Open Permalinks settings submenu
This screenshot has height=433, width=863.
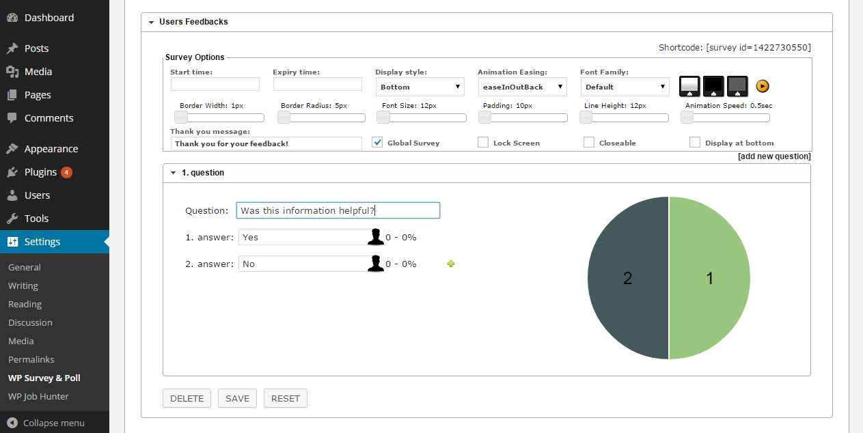pyautogui.click(x=31, y=359)
